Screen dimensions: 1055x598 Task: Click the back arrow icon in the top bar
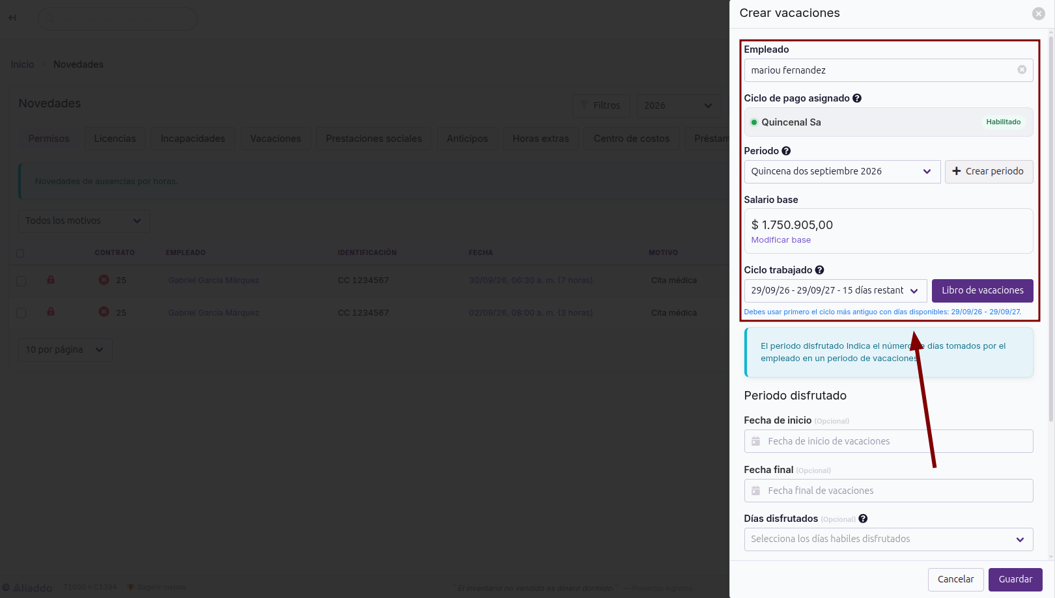point(12,18)
